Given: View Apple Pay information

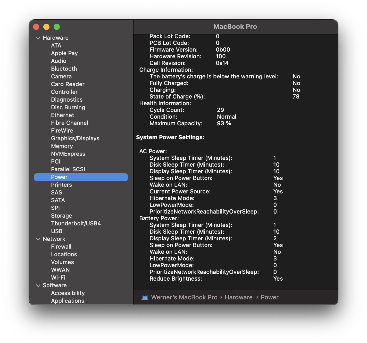Looking at the screenshot, I should tap(64, 53).
